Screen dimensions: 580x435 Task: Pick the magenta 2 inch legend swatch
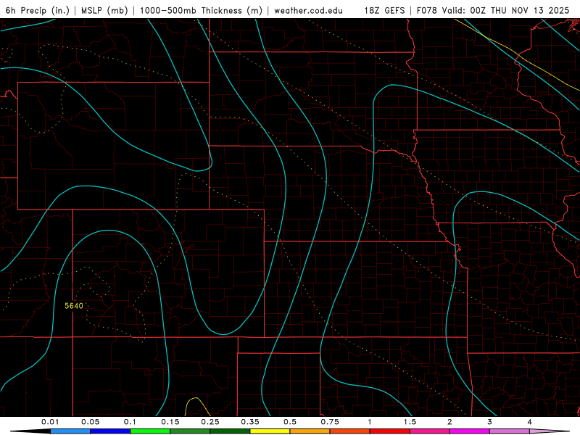[470, 431]
